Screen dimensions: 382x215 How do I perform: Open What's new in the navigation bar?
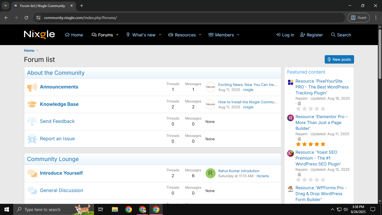(x=141, y=35)
